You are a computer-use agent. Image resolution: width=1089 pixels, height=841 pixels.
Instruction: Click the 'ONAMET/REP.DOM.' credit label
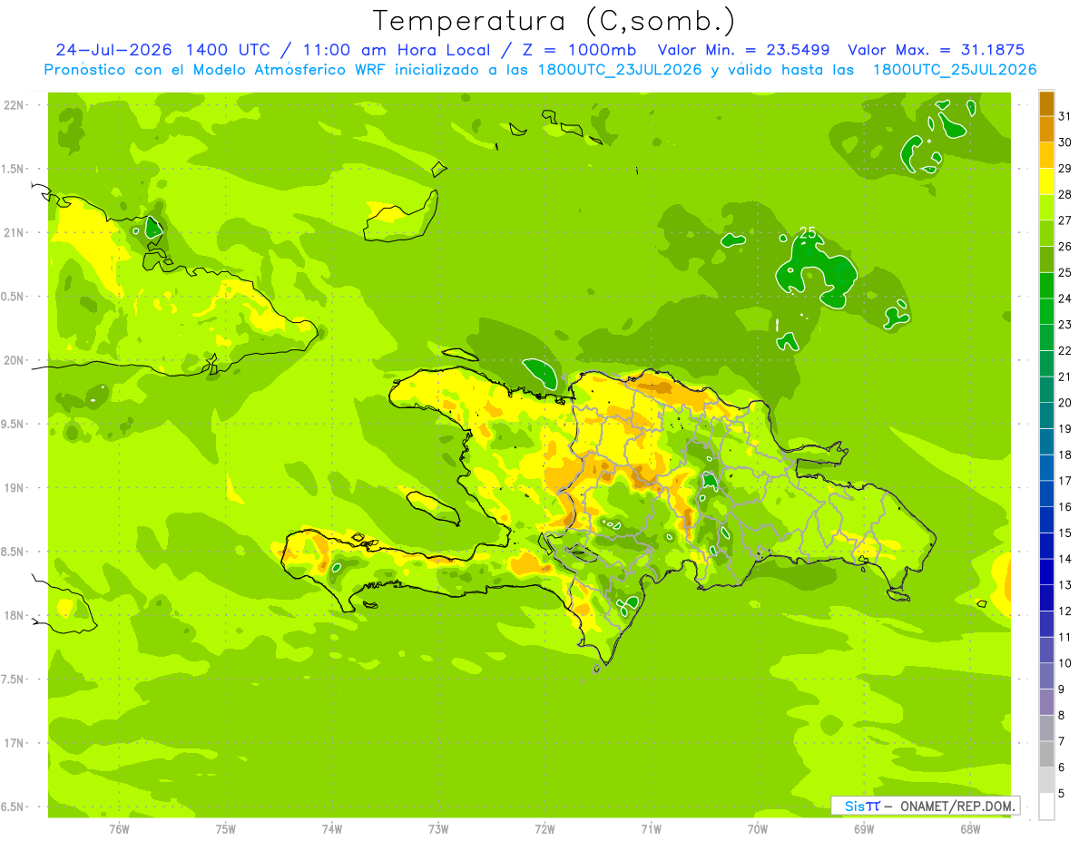(957, 806)
